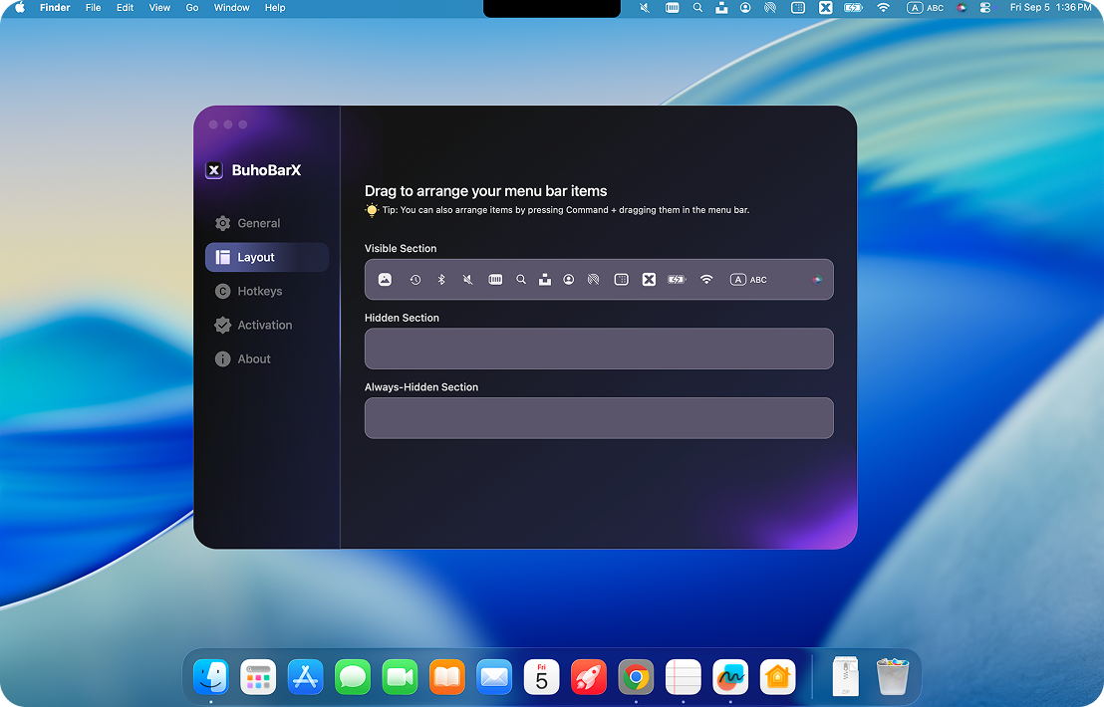
Task: Select the ABC input source item
Action: click(x=748, y=279)
